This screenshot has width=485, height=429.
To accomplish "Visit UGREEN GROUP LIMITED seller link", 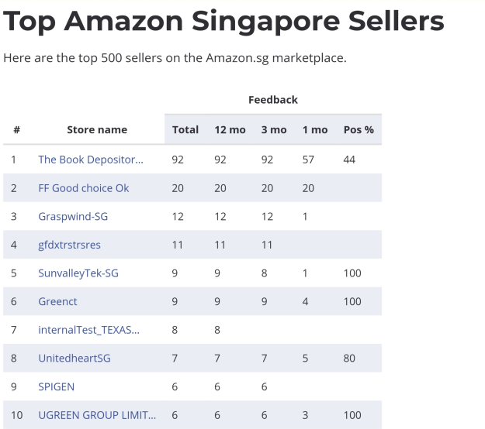I will pyautogui.click(x=97, y=415).
